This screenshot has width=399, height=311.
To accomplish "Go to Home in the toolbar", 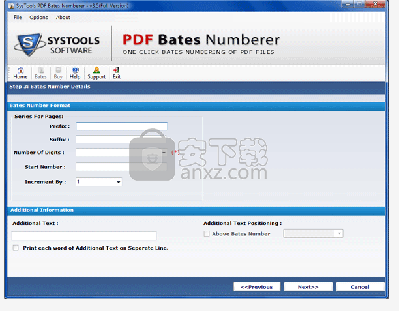I will 20,73.
